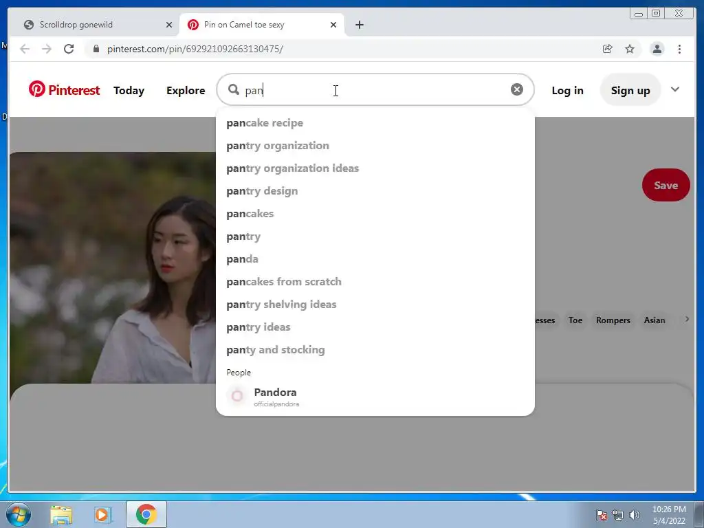Open the pin photo of woman

113,267
